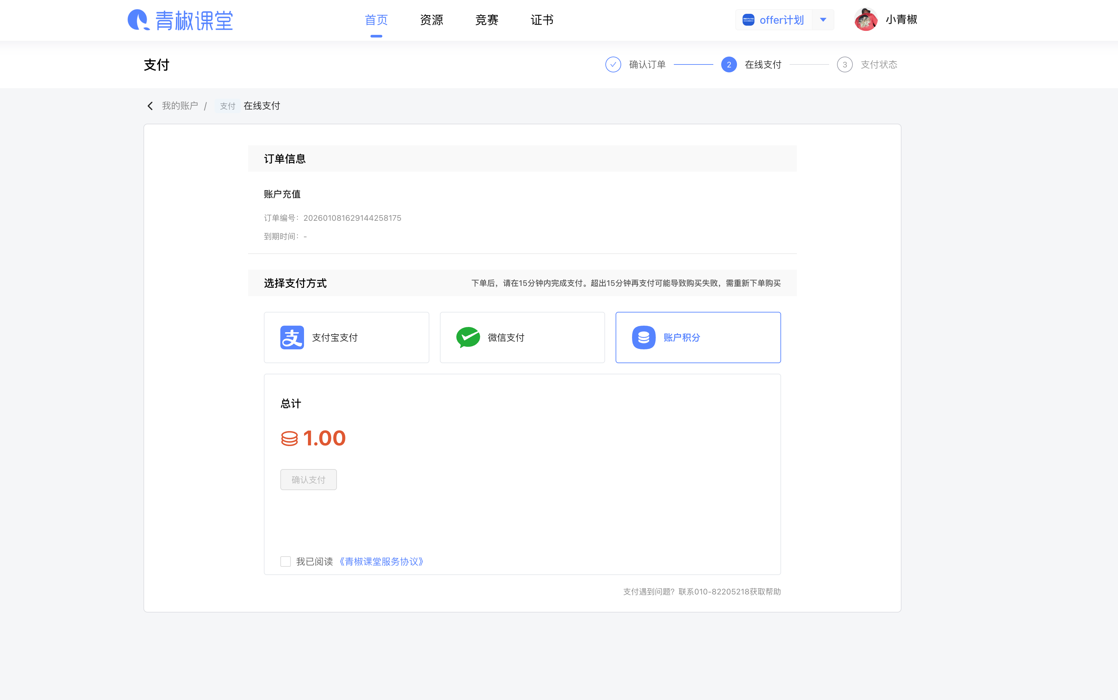Tick the service agreement checkbox

pyautogui.click(x=286, y=562)
